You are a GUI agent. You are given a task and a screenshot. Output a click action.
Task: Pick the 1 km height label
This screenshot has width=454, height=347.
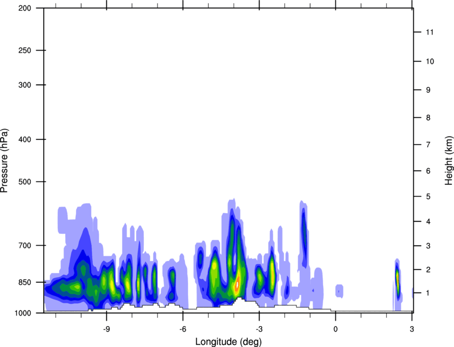(x=428, y=293)
